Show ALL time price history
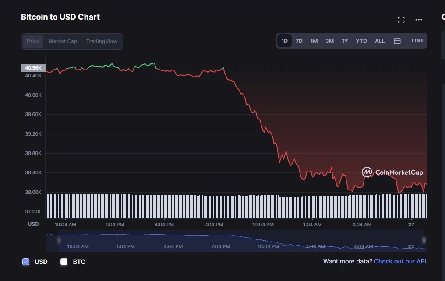The image size is (445, 281). point(380,41)
